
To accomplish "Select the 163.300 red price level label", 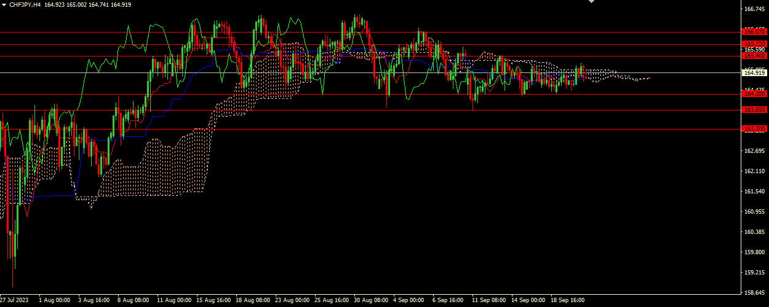I will coord(754,129).
